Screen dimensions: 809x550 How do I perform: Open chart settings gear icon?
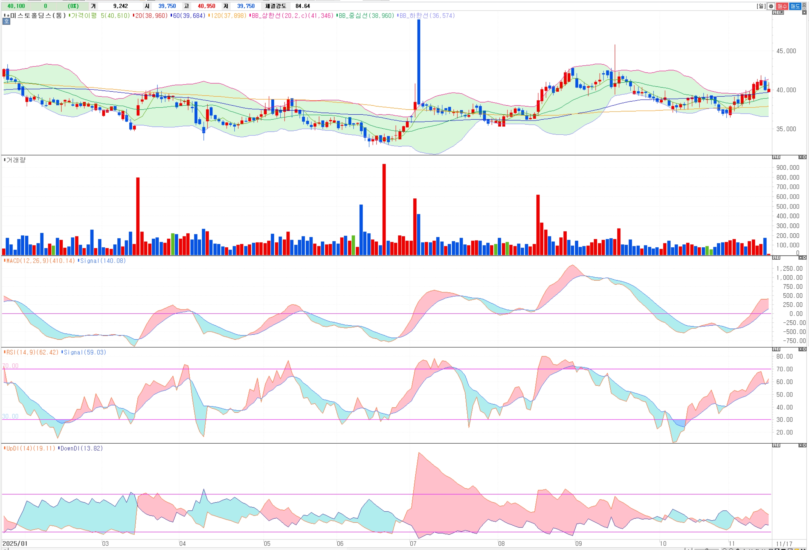771,6
